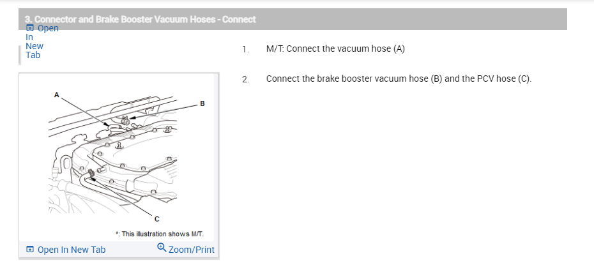Click the wrapped 'New Tab' text near header
This screenshot has width=594, height=272.
(34, 50)
